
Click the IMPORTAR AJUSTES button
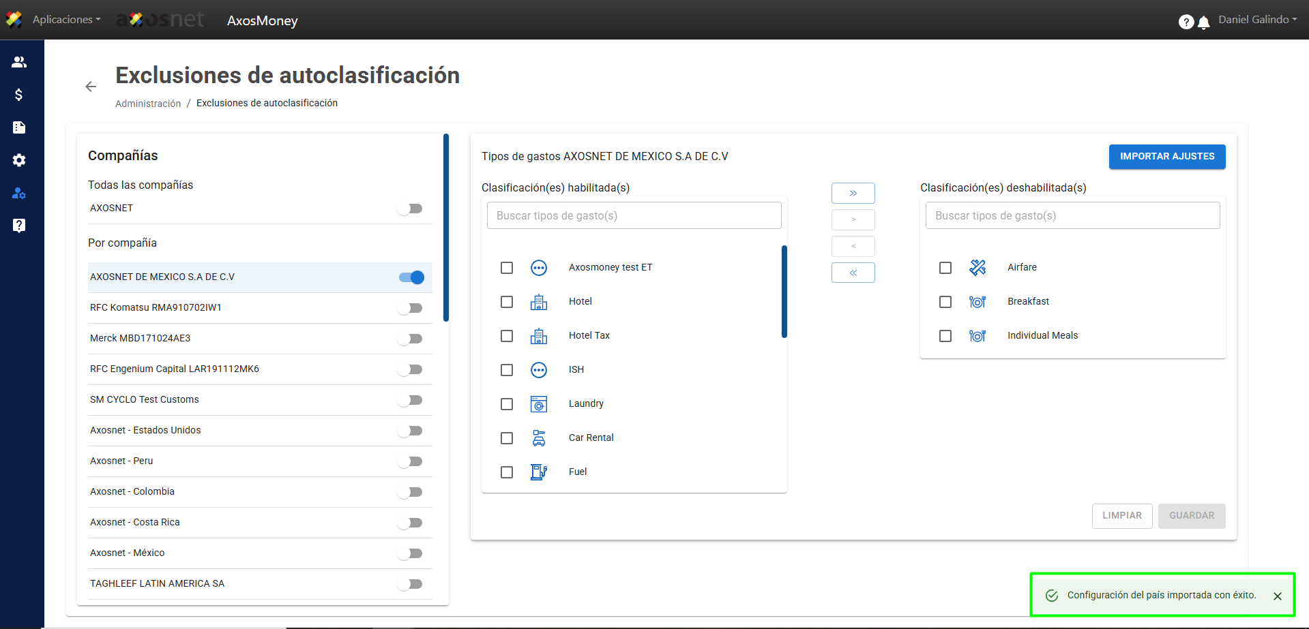pyautogui.click(x=1166, y=157)
